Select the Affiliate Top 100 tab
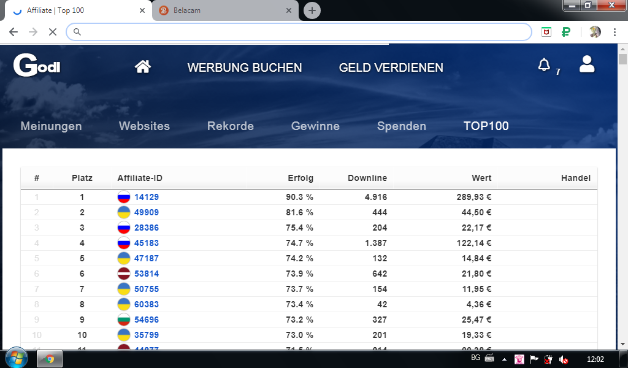Viewport: 628px width, 368px height. 78,10
